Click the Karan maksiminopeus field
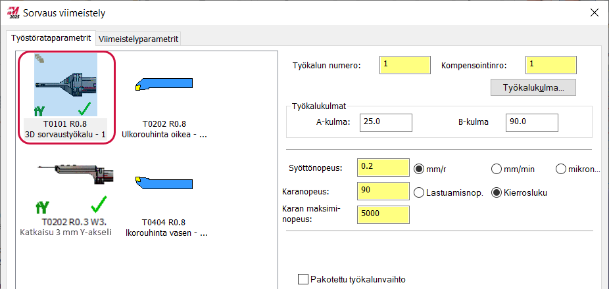 point(383,215)
